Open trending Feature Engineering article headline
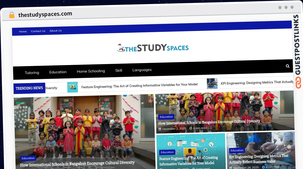This screenshot has height=169, width=303. point(139,86)
